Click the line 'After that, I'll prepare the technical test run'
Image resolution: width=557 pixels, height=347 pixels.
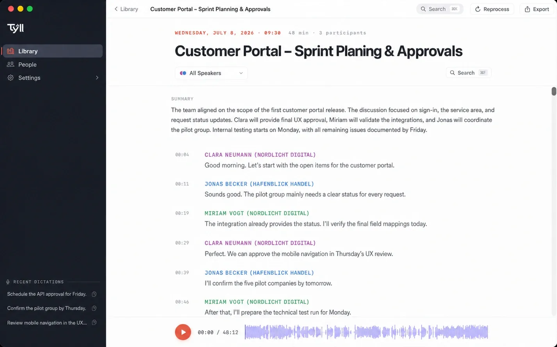pyautogui.click(x=278, y=312)
